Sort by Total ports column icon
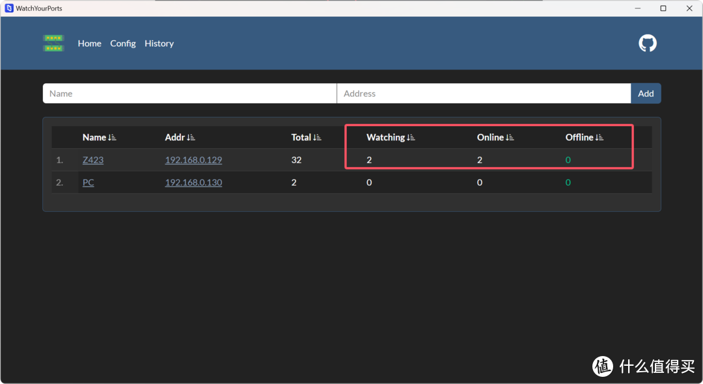 (317, 138)
